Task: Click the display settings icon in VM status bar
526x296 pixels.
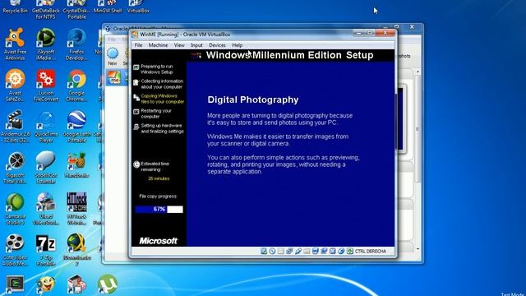Action: [x=316, y=251]
